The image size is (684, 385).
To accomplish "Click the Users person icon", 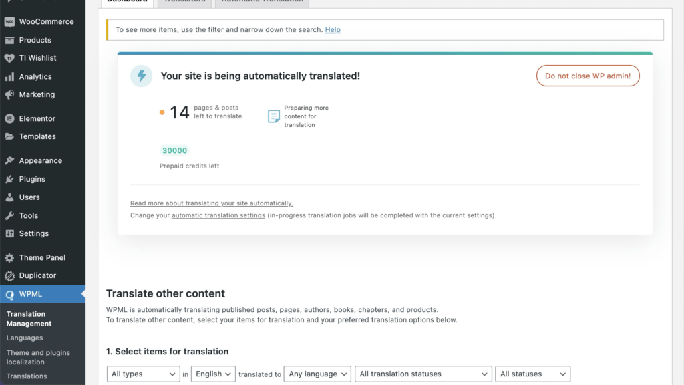I will tap(9, 197).
